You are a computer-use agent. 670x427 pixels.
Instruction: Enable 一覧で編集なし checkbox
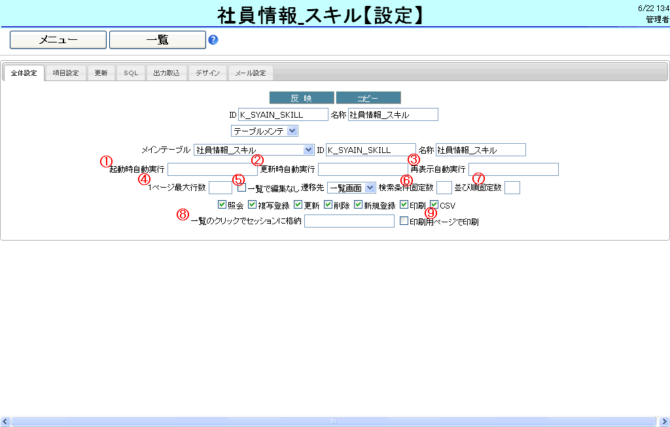click(x=241, y=188)
